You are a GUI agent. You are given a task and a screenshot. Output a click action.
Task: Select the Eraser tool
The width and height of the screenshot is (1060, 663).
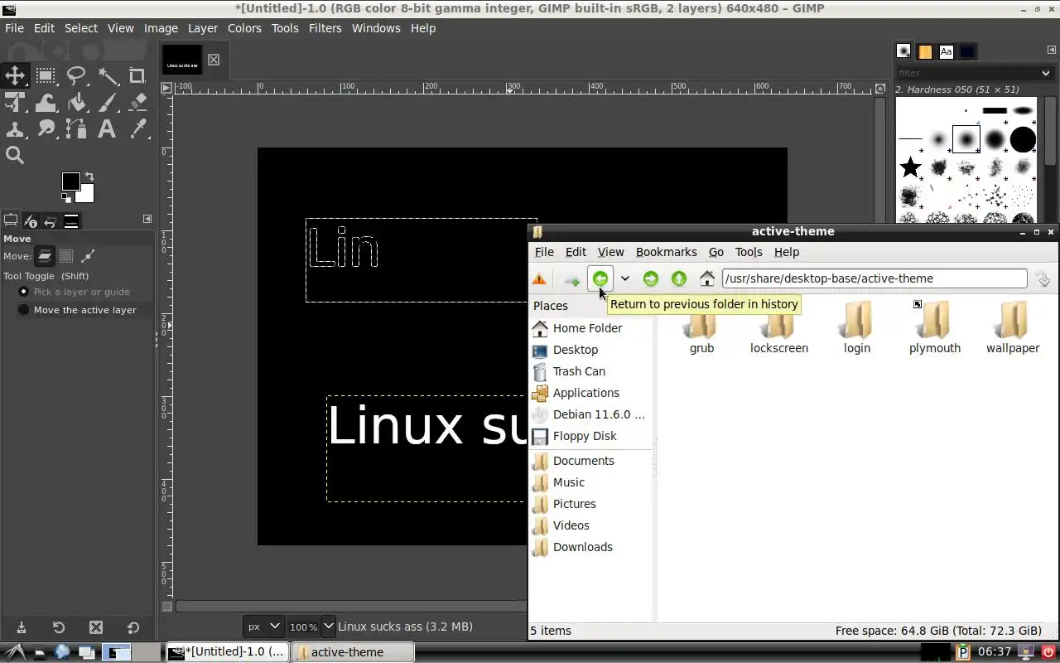point(137,103)
